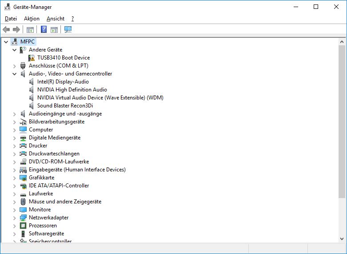Click the Eingabegeräte HID icon
Viewport: 347px width, 254px height.
23,170
